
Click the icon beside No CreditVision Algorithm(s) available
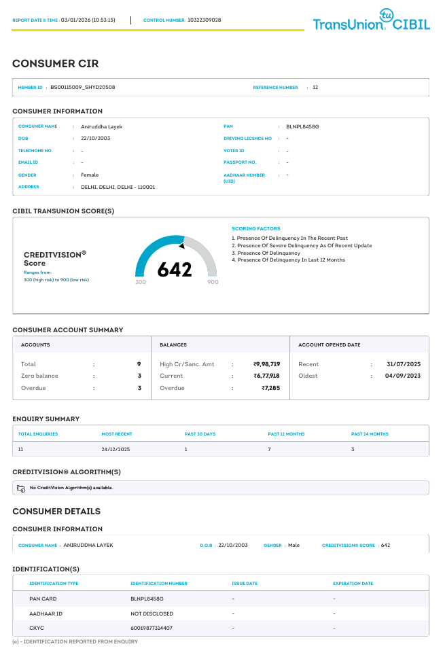point(21,488)
